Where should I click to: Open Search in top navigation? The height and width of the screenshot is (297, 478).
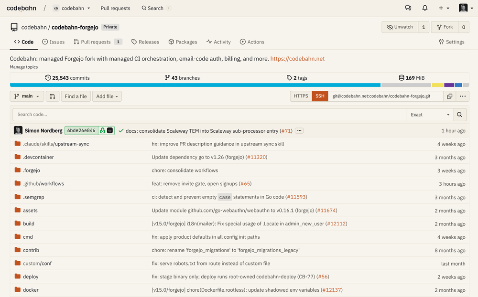(152, 8)
